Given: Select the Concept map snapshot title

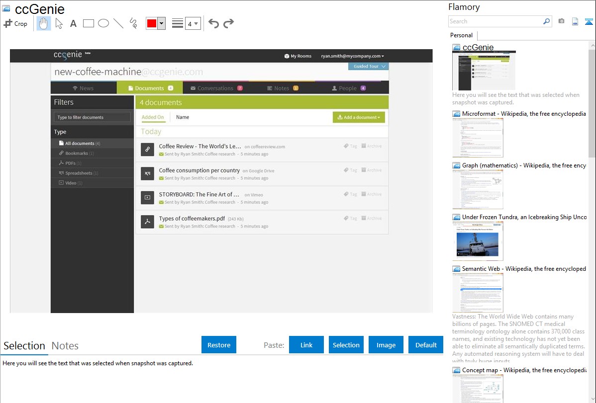Looking at the screenshot, I should pyautogui.click(x=524, y=370).
